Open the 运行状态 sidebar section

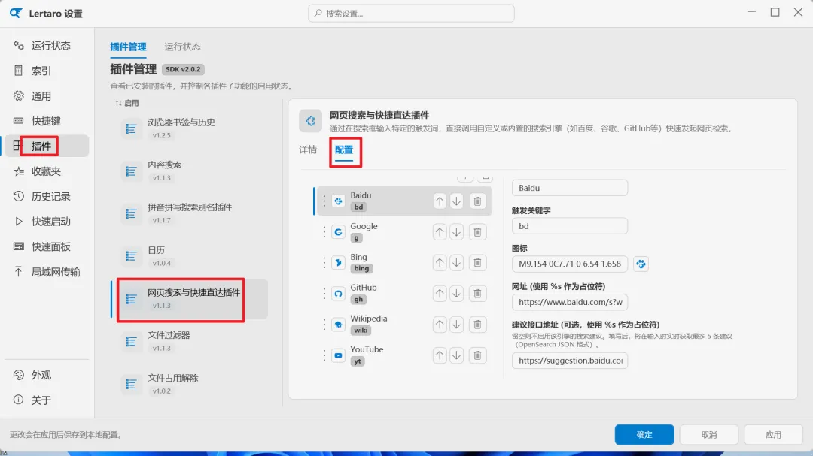pos(47,46)
